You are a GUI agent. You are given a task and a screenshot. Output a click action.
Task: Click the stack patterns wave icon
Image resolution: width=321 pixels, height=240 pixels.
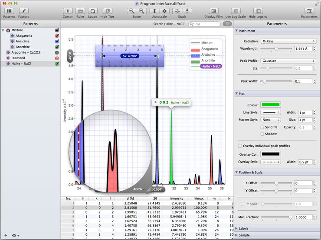pos(177,11)
